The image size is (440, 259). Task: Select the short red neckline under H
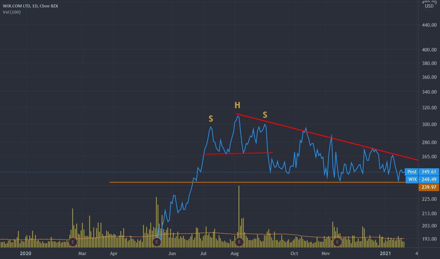tap(238, 154)
